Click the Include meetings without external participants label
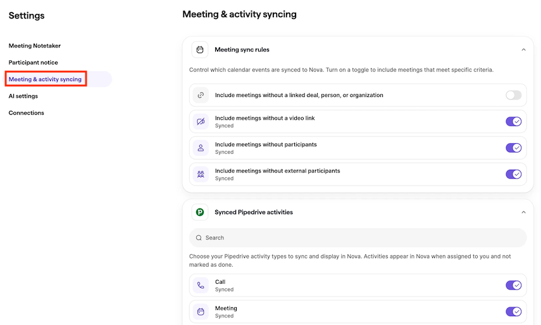Viewport: 541px width, 325px height. (x=277, y=171)
